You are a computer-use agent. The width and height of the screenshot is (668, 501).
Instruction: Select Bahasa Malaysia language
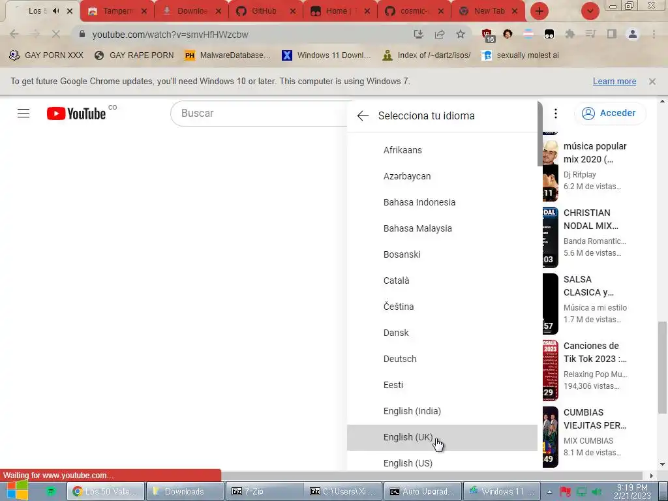click(x=442, y=228)
